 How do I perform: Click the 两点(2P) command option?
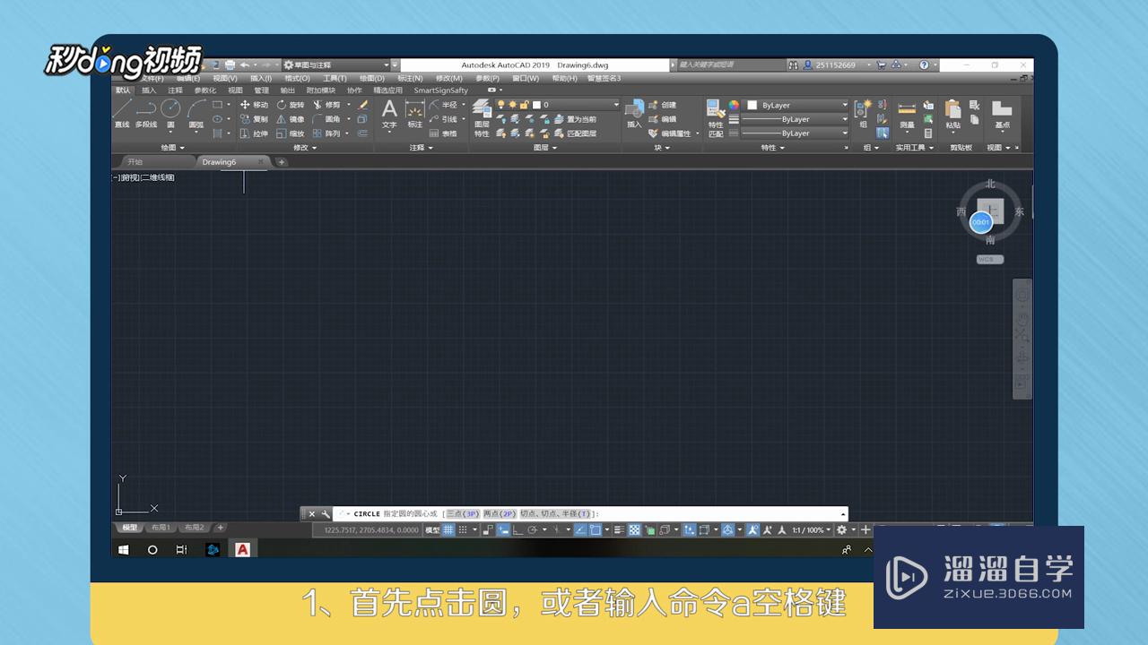coord(500,514)
